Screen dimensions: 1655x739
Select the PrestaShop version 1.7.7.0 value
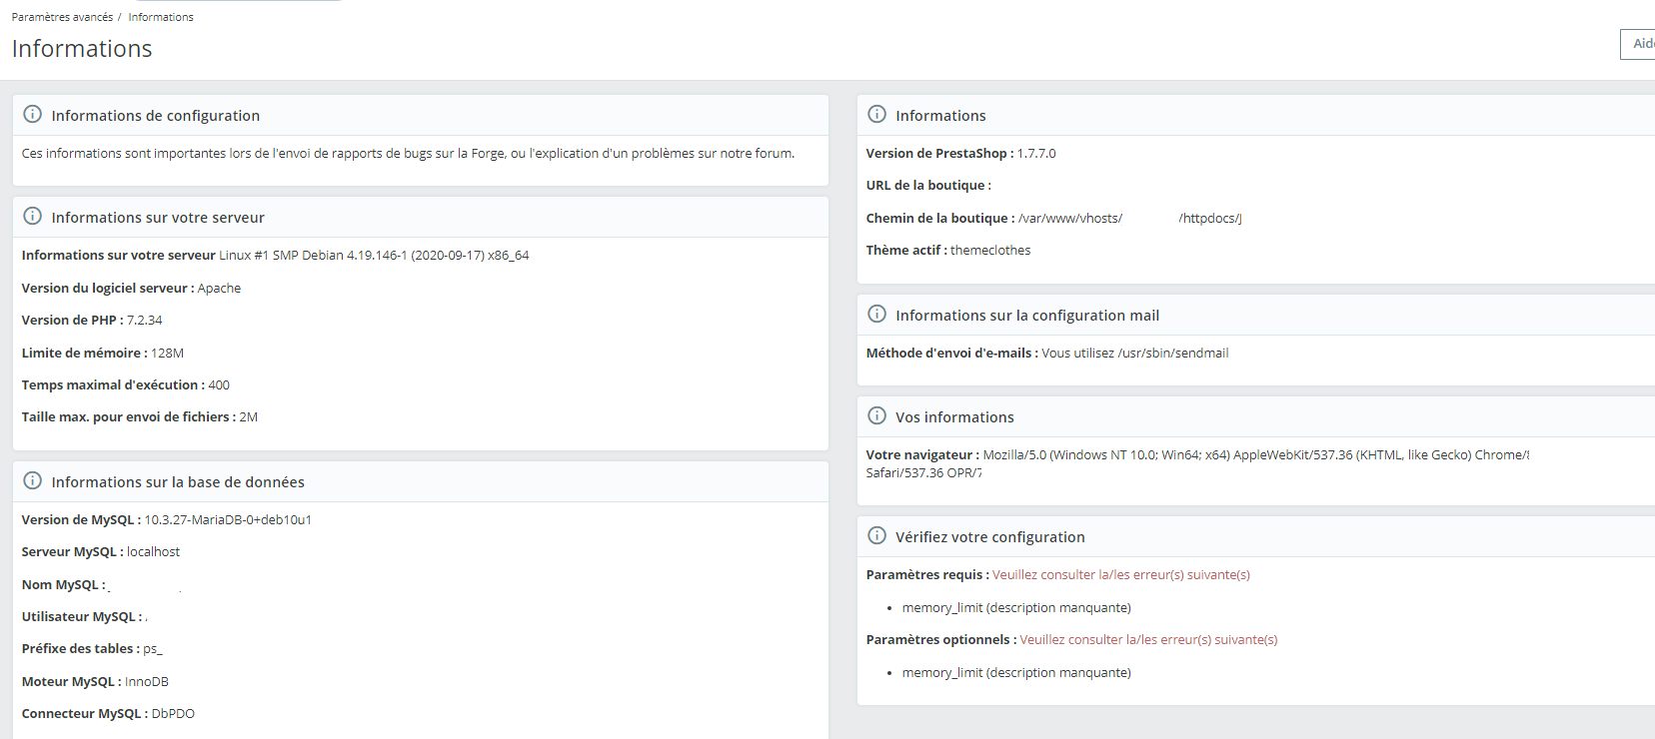pos(1036,154)
